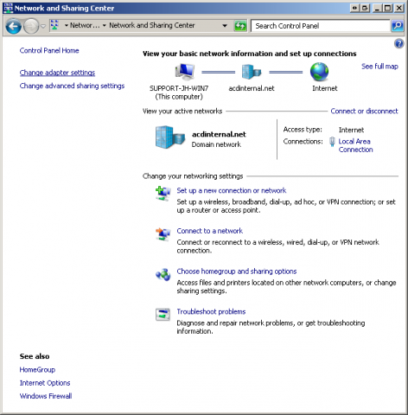Refresh the page with green arrows button
The image size is (408, 415).
point(240,26)
